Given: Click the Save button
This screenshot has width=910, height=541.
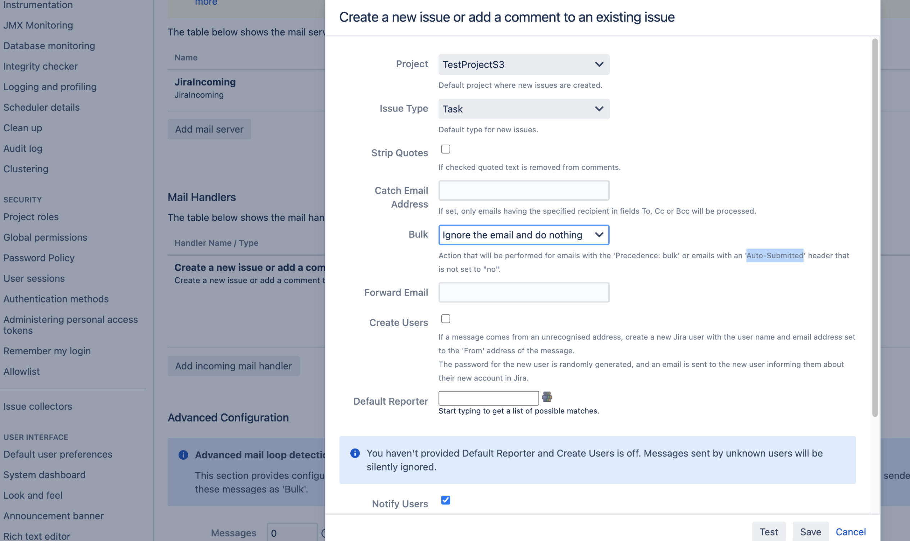Looking at the screenshot, I should point(810,531).
